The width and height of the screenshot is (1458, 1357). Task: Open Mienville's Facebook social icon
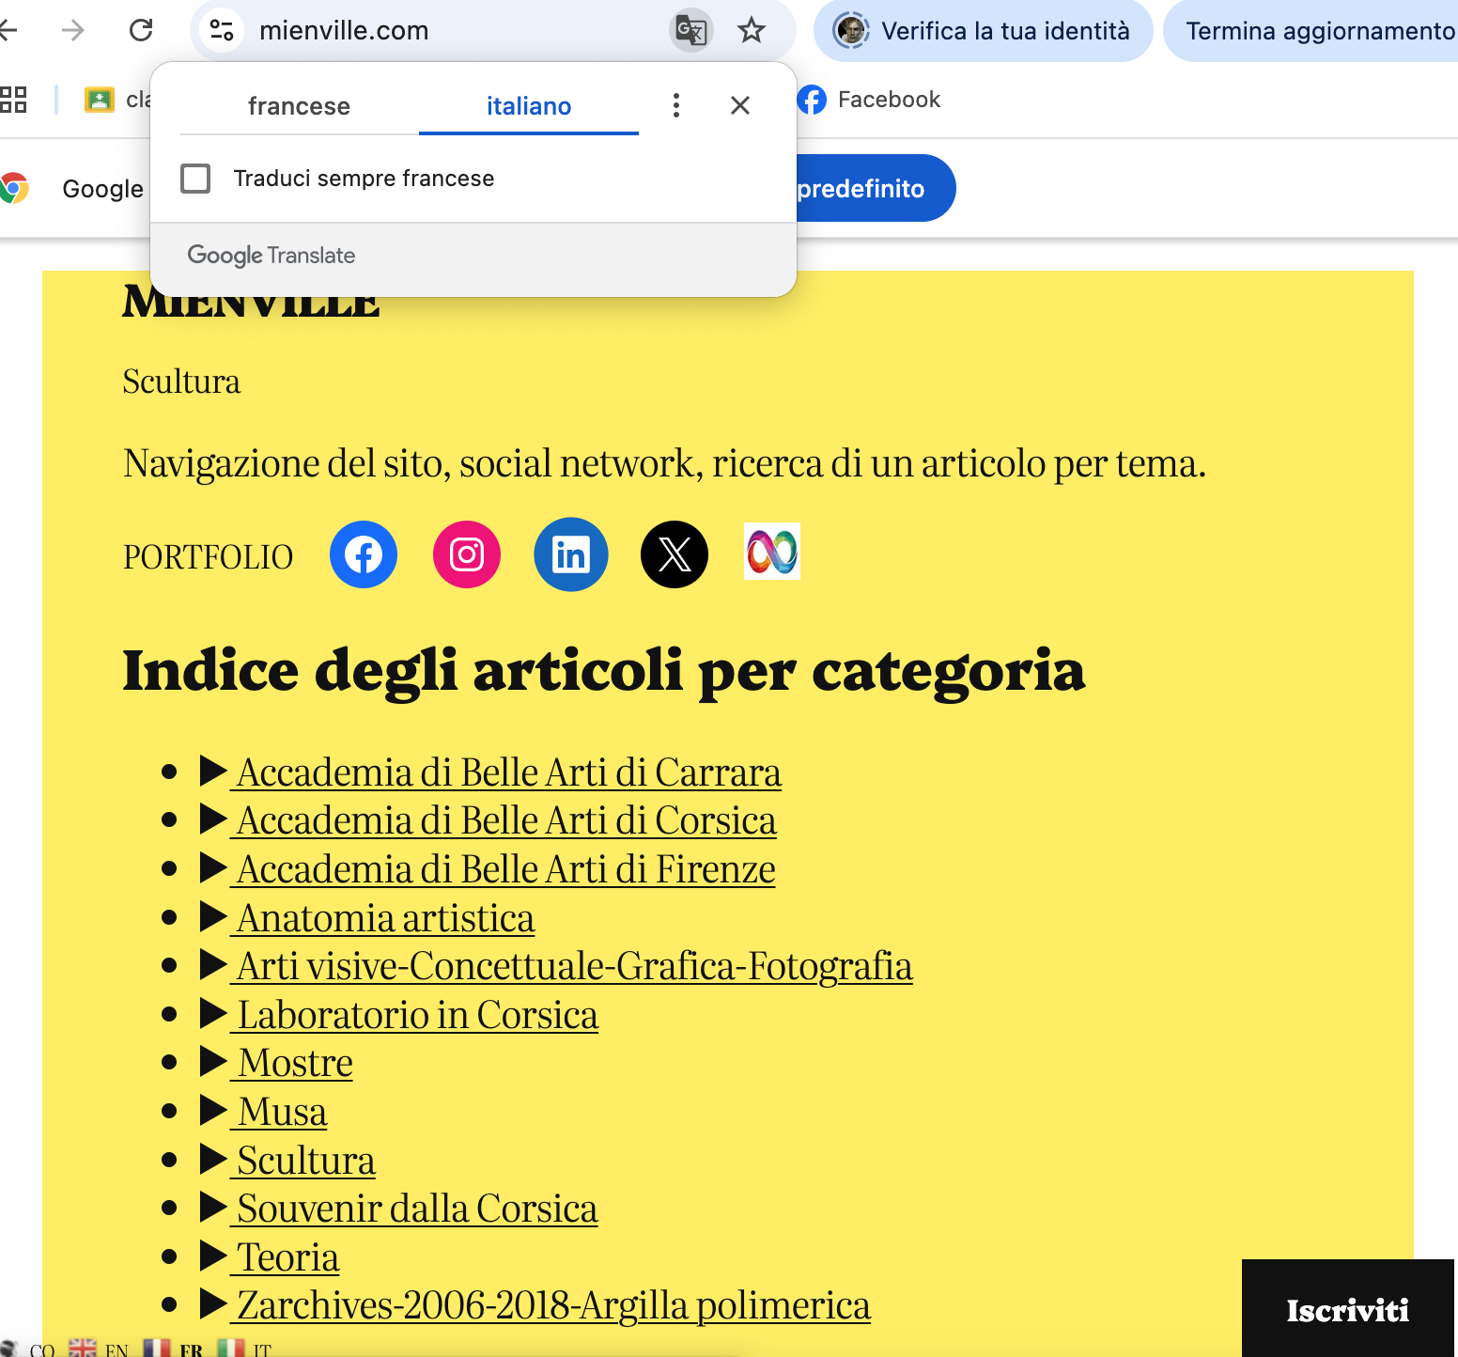pos(364,554)
